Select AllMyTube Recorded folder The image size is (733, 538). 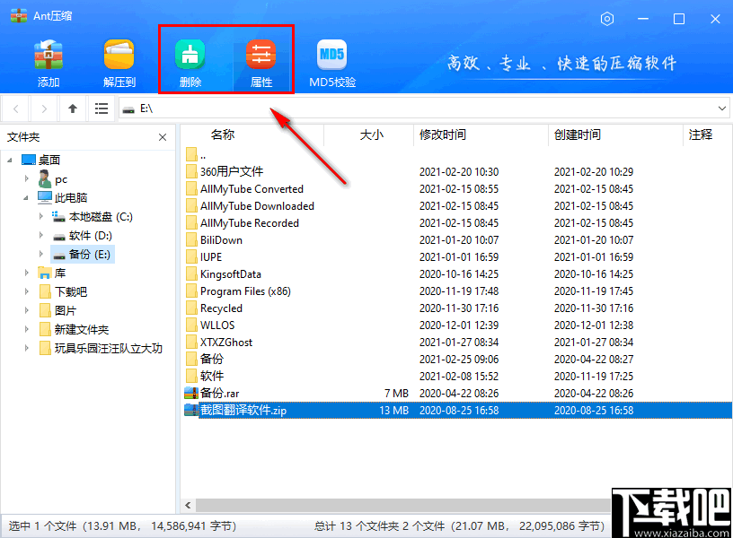click(x=243, y=223)
